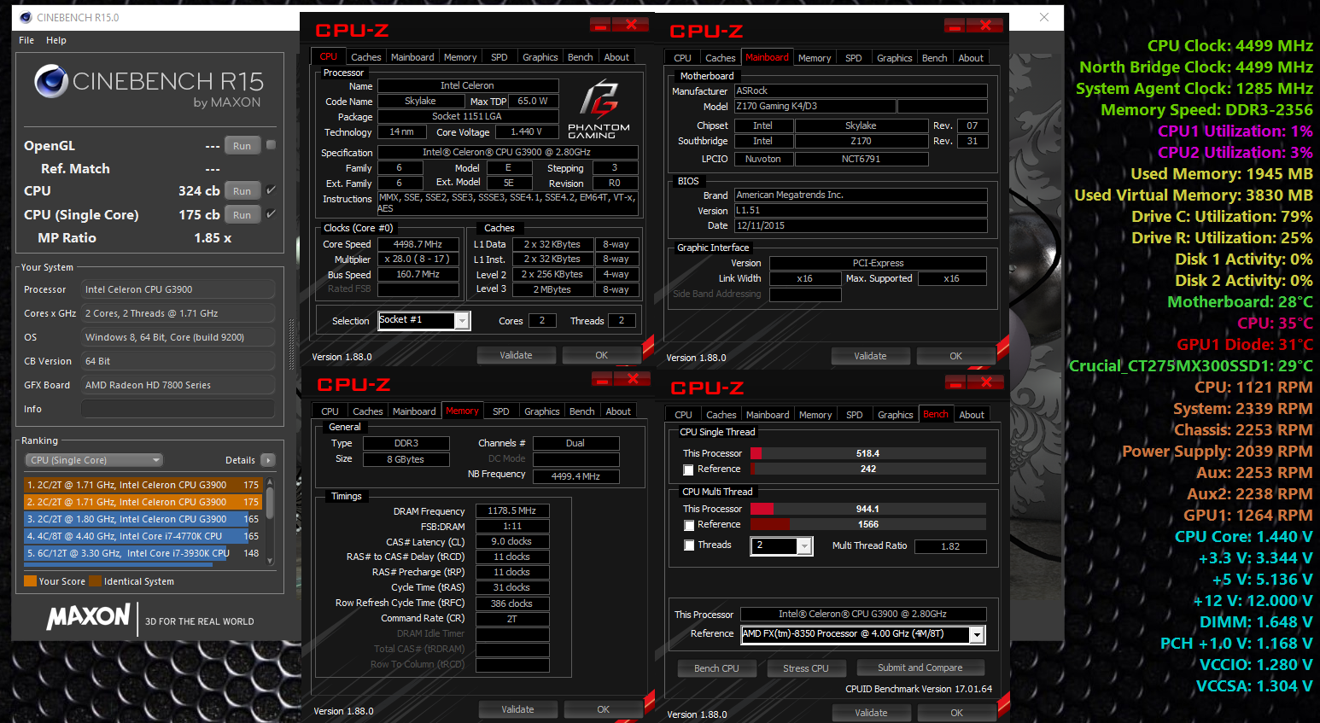Click Submit and Compare button
The height and width of the screenshot is (723, 1320).
[x=920, y=668]
